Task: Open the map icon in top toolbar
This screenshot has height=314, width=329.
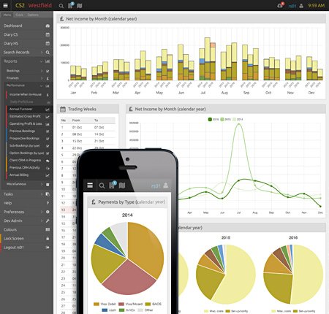Action: click(80, 6)
